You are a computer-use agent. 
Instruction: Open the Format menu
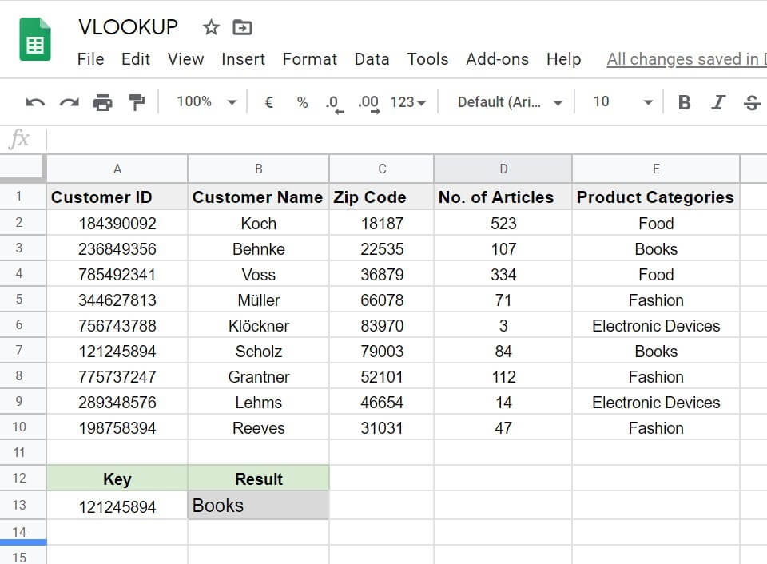310,59
